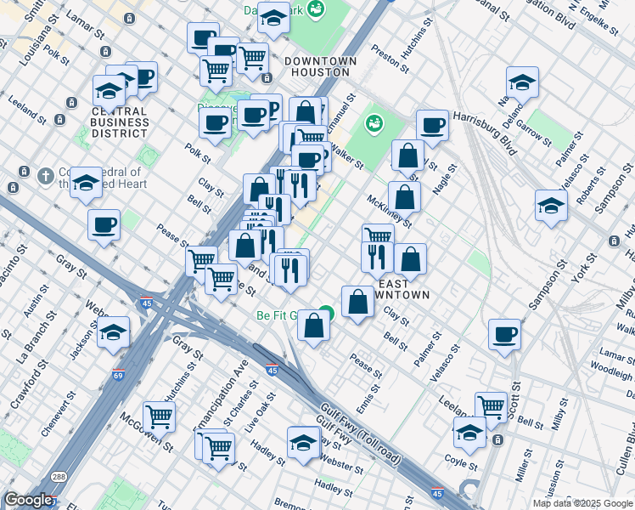This screenshot has width=635, height=510.
Task: Click the shopping bag marker right of East Downtown restaurant
Action: point(410,260)
